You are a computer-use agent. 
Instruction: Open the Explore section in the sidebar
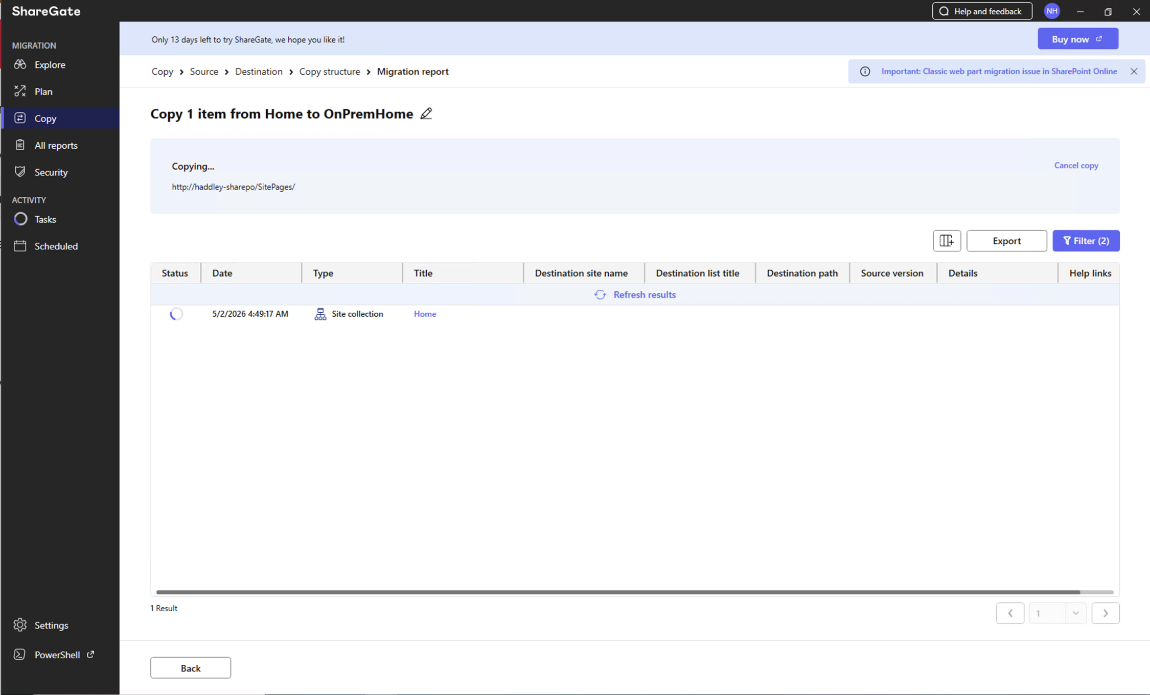coord(60,64)
